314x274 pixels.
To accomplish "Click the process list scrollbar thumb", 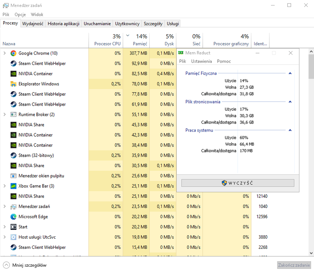I will pyautogui.click(x=311, y=67).
